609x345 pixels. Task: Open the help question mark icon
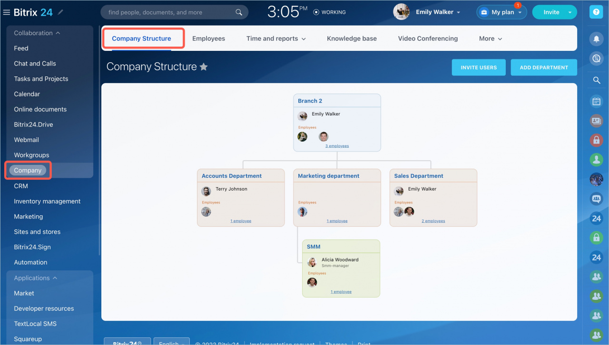(x=596, y=12)
